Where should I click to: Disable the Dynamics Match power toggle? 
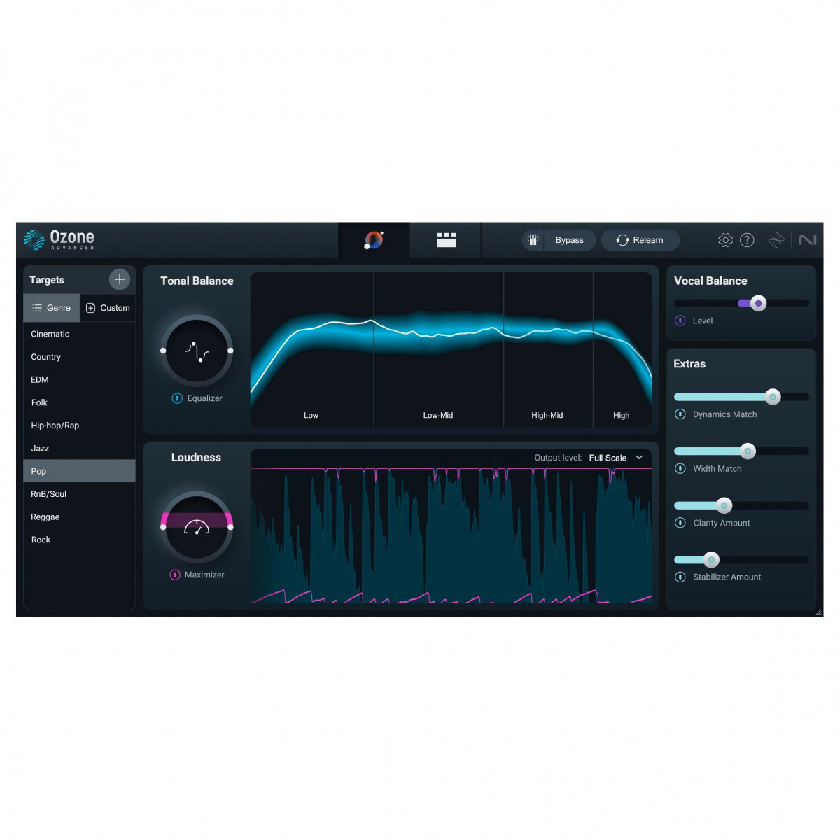680,414
